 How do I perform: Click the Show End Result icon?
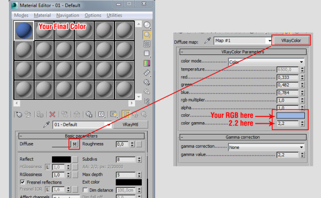coord(126,114)
